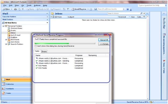168x104 pixels.
Task: Click the Reply to All toolbar button
Action: click(x=42, y=9)
